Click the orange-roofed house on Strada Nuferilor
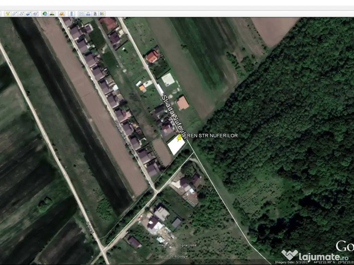This screenshot has height=265, width=354. (182, 103)
